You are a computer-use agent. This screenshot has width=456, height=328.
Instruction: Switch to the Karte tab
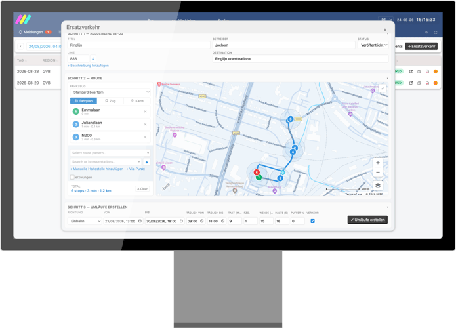click(x=137, y=101)
